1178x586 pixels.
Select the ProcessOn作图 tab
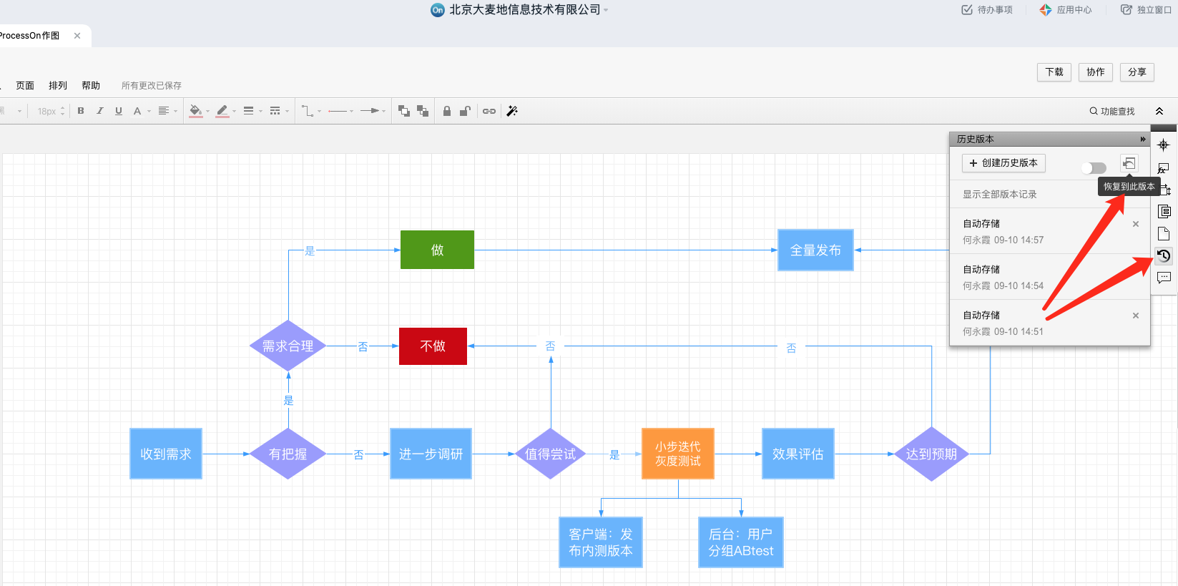pos(30,36)
